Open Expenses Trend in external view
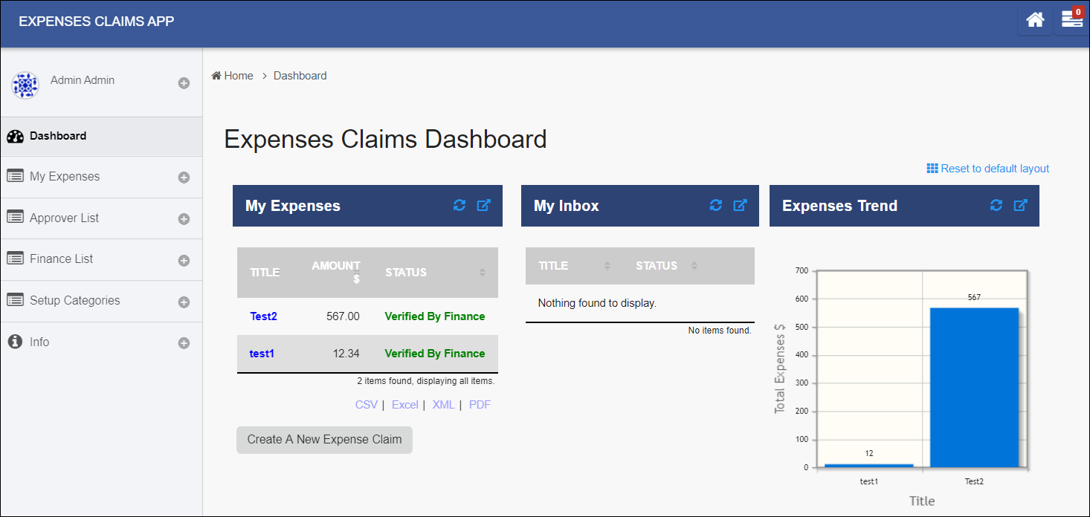 point(1020,205)
